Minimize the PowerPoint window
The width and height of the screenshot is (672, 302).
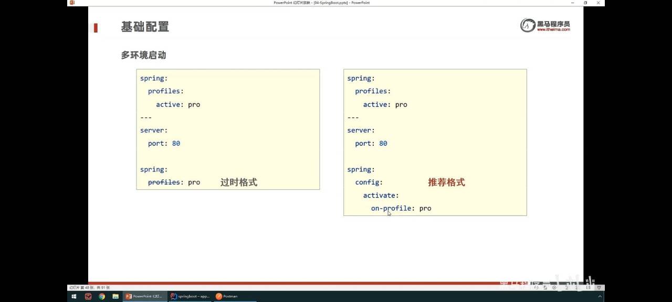[572, 3]
